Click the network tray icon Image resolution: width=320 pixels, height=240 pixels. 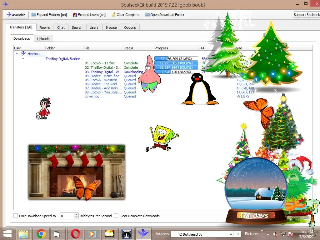pos(283,234)
